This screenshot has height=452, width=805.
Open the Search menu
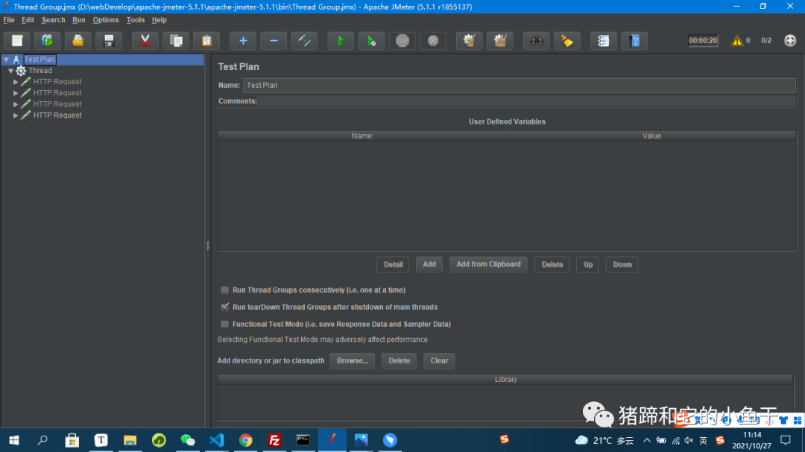tap(54, 20)
